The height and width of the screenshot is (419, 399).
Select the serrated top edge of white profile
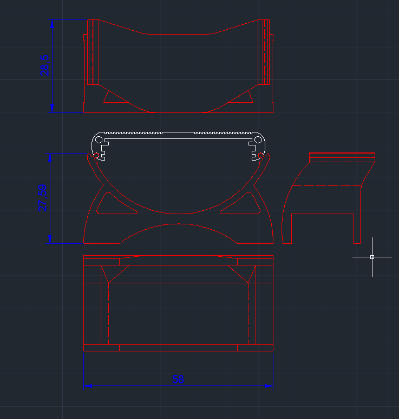tap(179, 132)
